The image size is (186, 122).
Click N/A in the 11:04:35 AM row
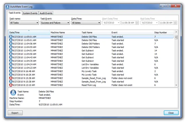(156, 61)
